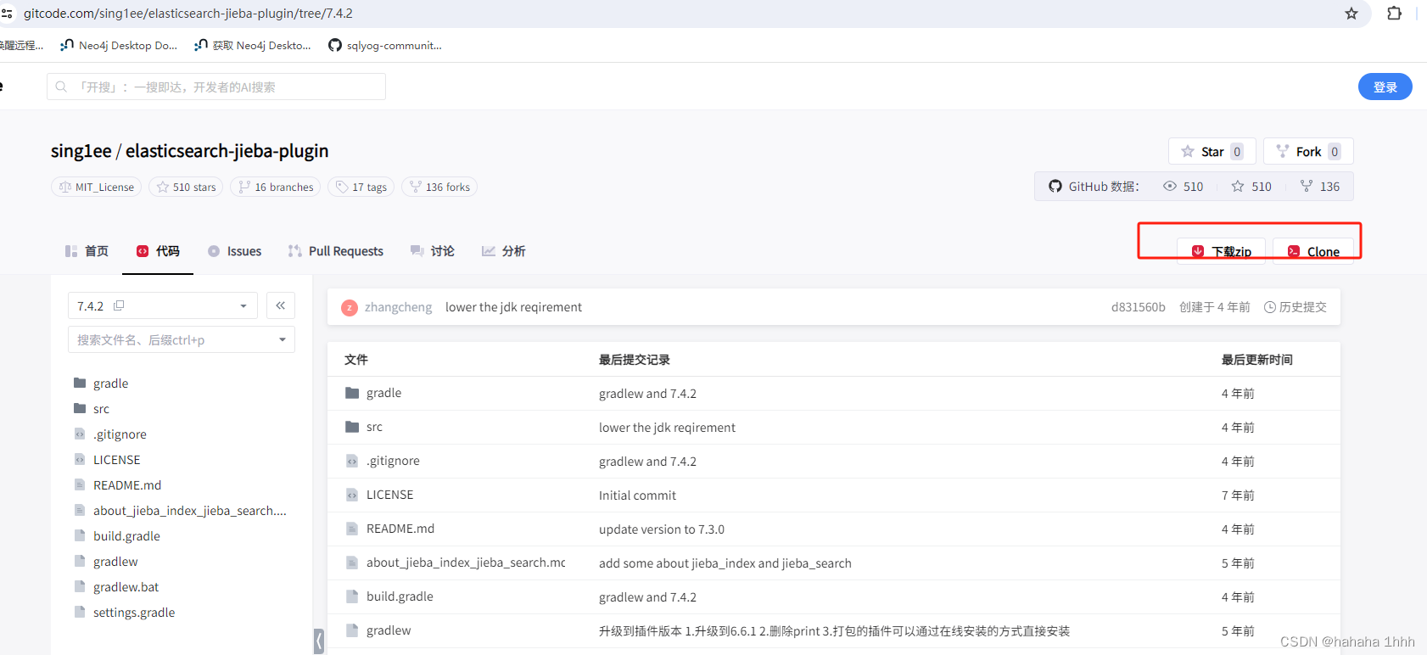
Task: Select about_jieba_index_jieba_search in the tree
Action: (180, 511)
